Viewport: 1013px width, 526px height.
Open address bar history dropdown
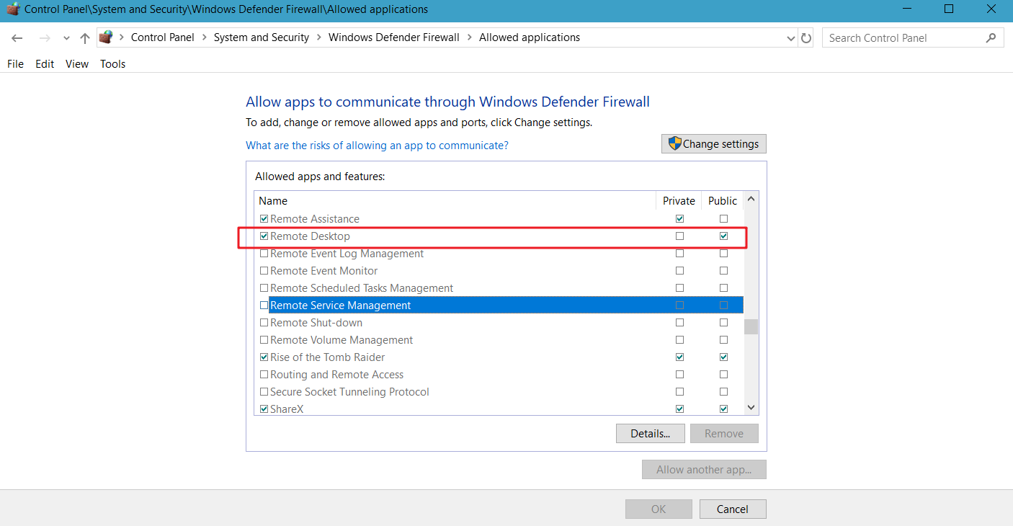tap(792, 38)
